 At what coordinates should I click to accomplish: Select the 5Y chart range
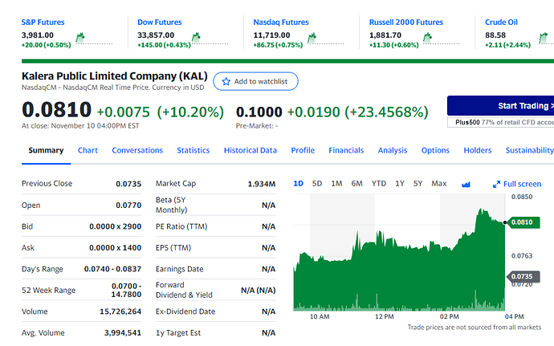pos(418,184)
